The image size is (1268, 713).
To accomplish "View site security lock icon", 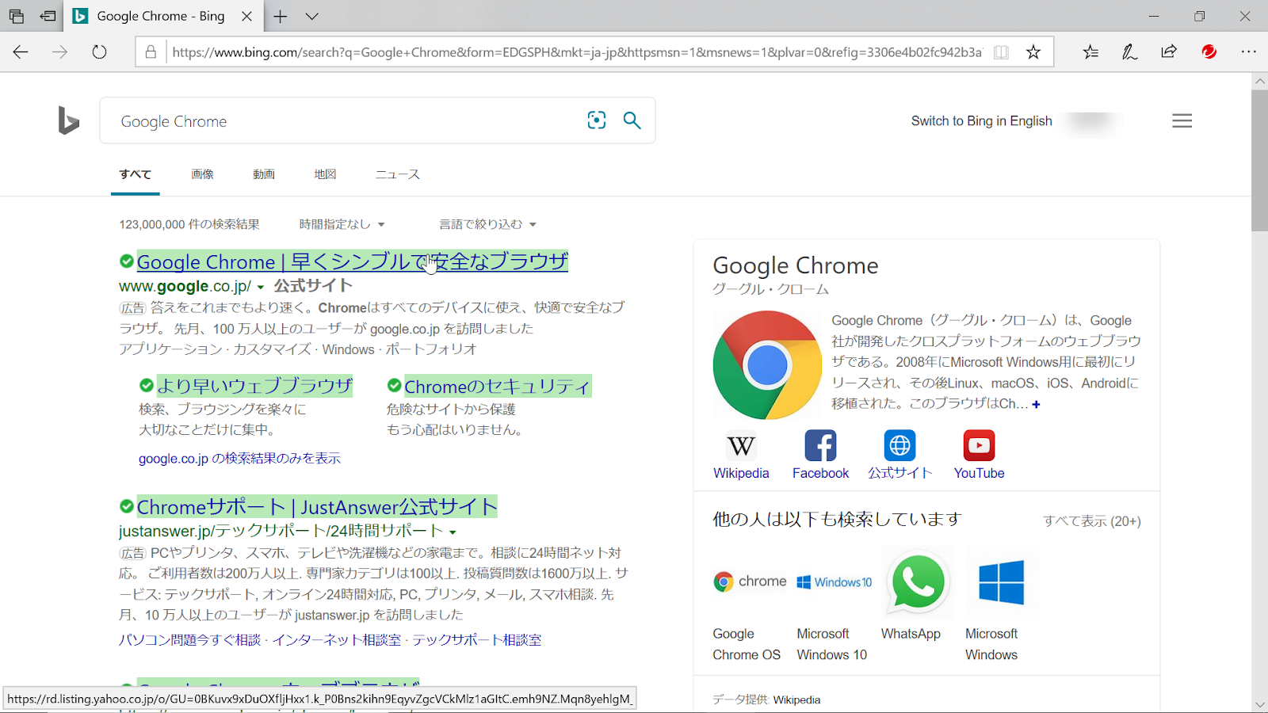I will [x=151, y=52].
